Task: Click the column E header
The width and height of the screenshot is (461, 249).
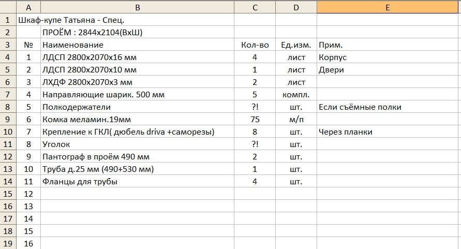Action: pyautogui.click(x=388, y=7)
